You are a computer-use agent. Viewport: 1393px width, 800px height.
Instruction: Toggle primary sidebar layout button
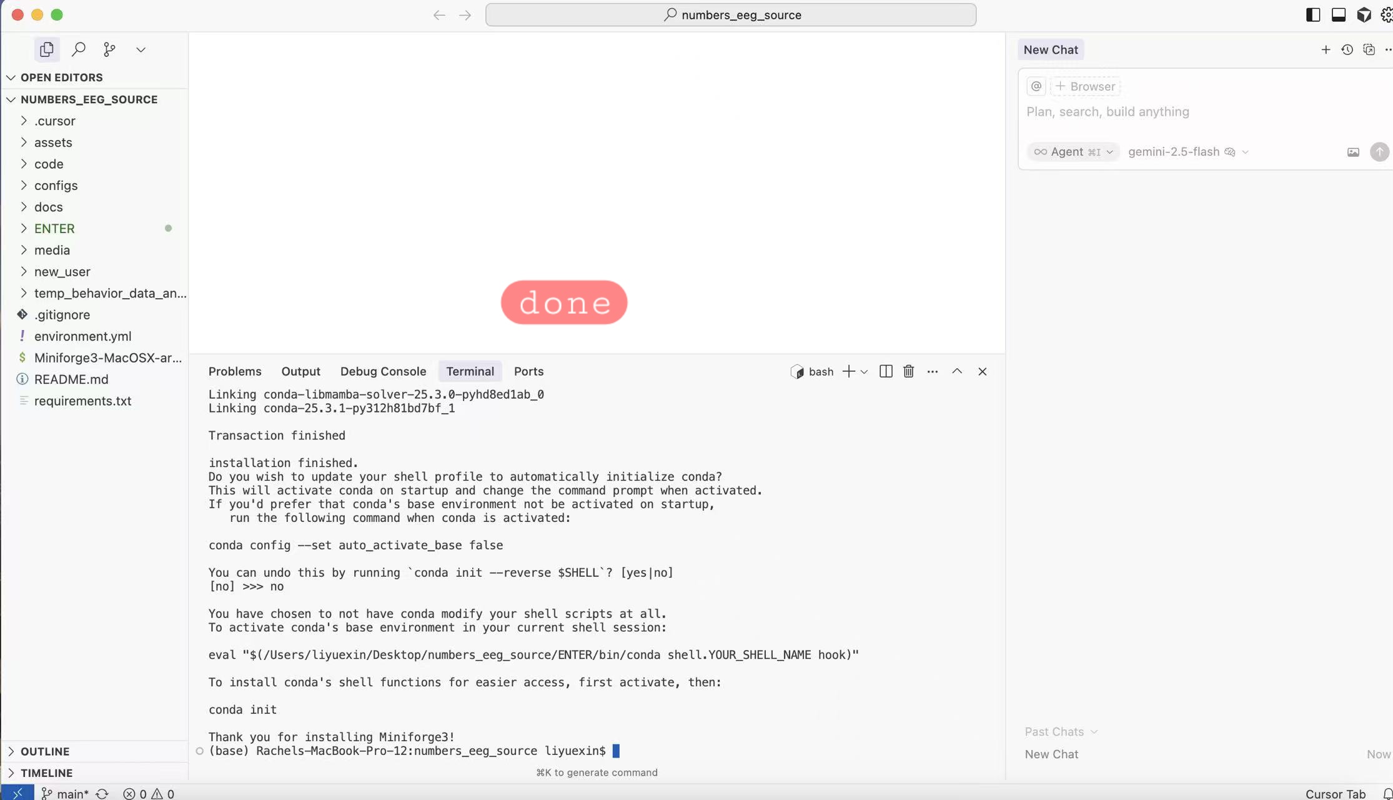tap(1312, 15)
